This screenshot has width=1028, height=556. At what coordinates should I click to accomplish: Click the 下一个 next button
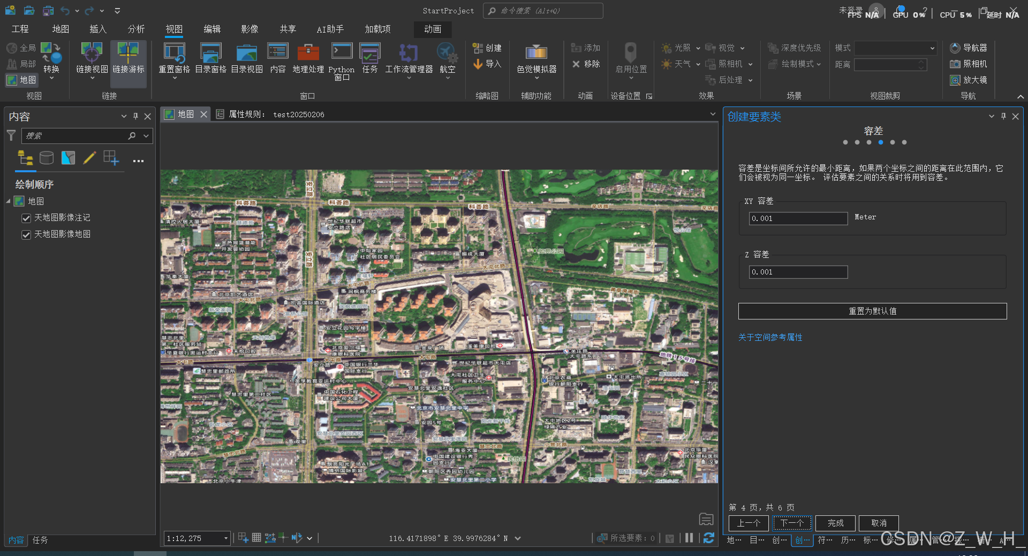click(x=792, y=523)
